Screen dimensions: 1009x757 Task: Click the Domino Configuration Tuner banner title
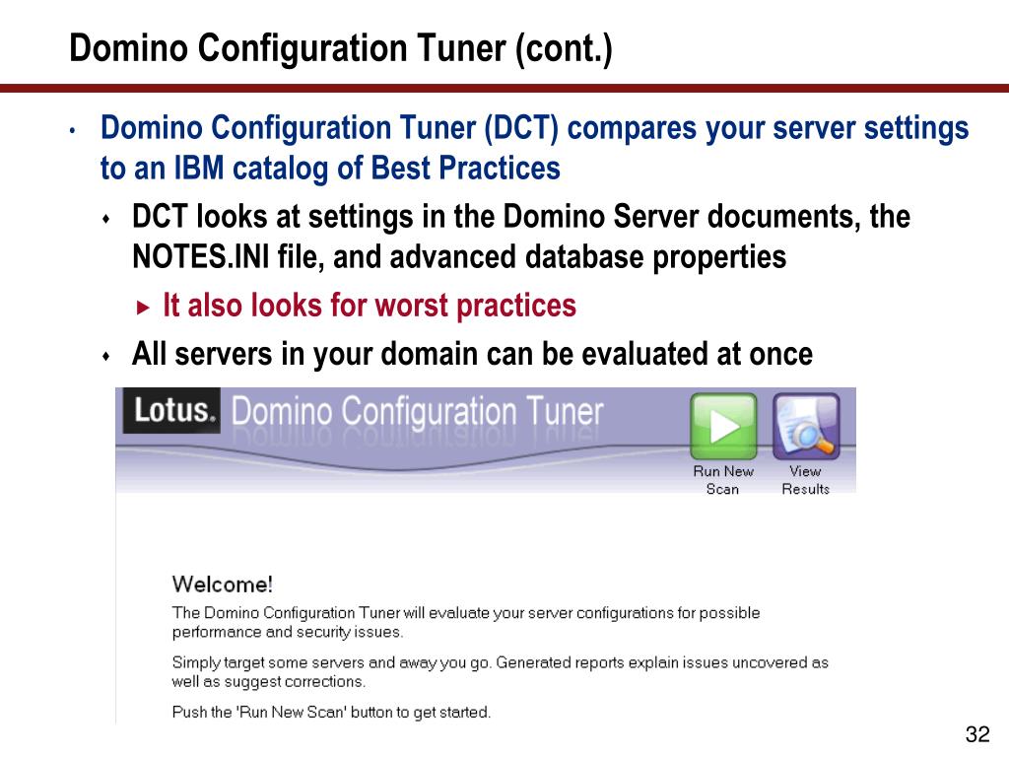pyautogui.click(x=417, y=411)
